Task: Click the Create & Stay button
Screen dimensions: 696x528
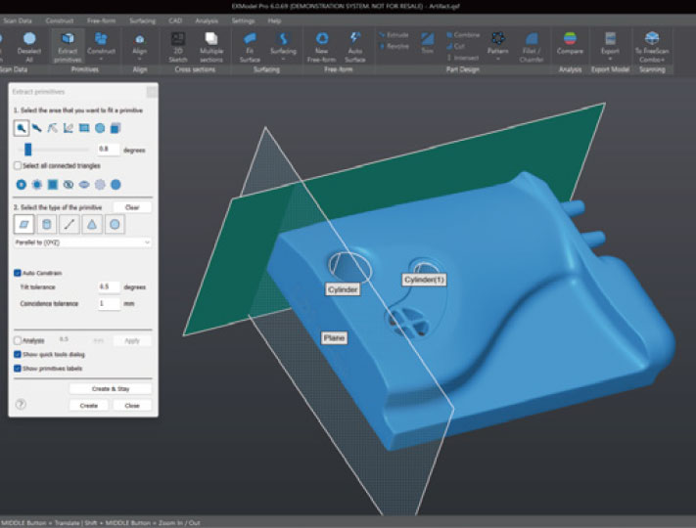Action: 110,389
